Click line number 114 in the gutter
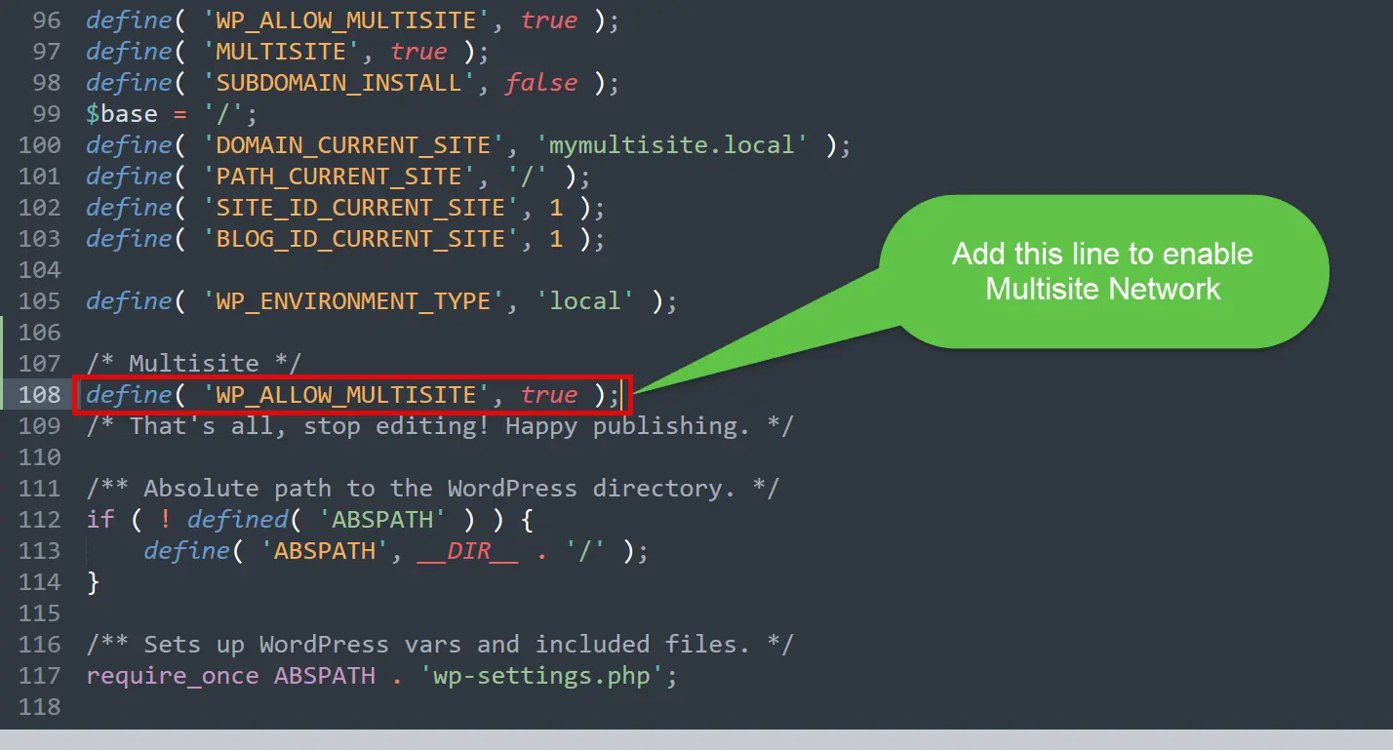The image size is (1393, 750). (39, 581)
